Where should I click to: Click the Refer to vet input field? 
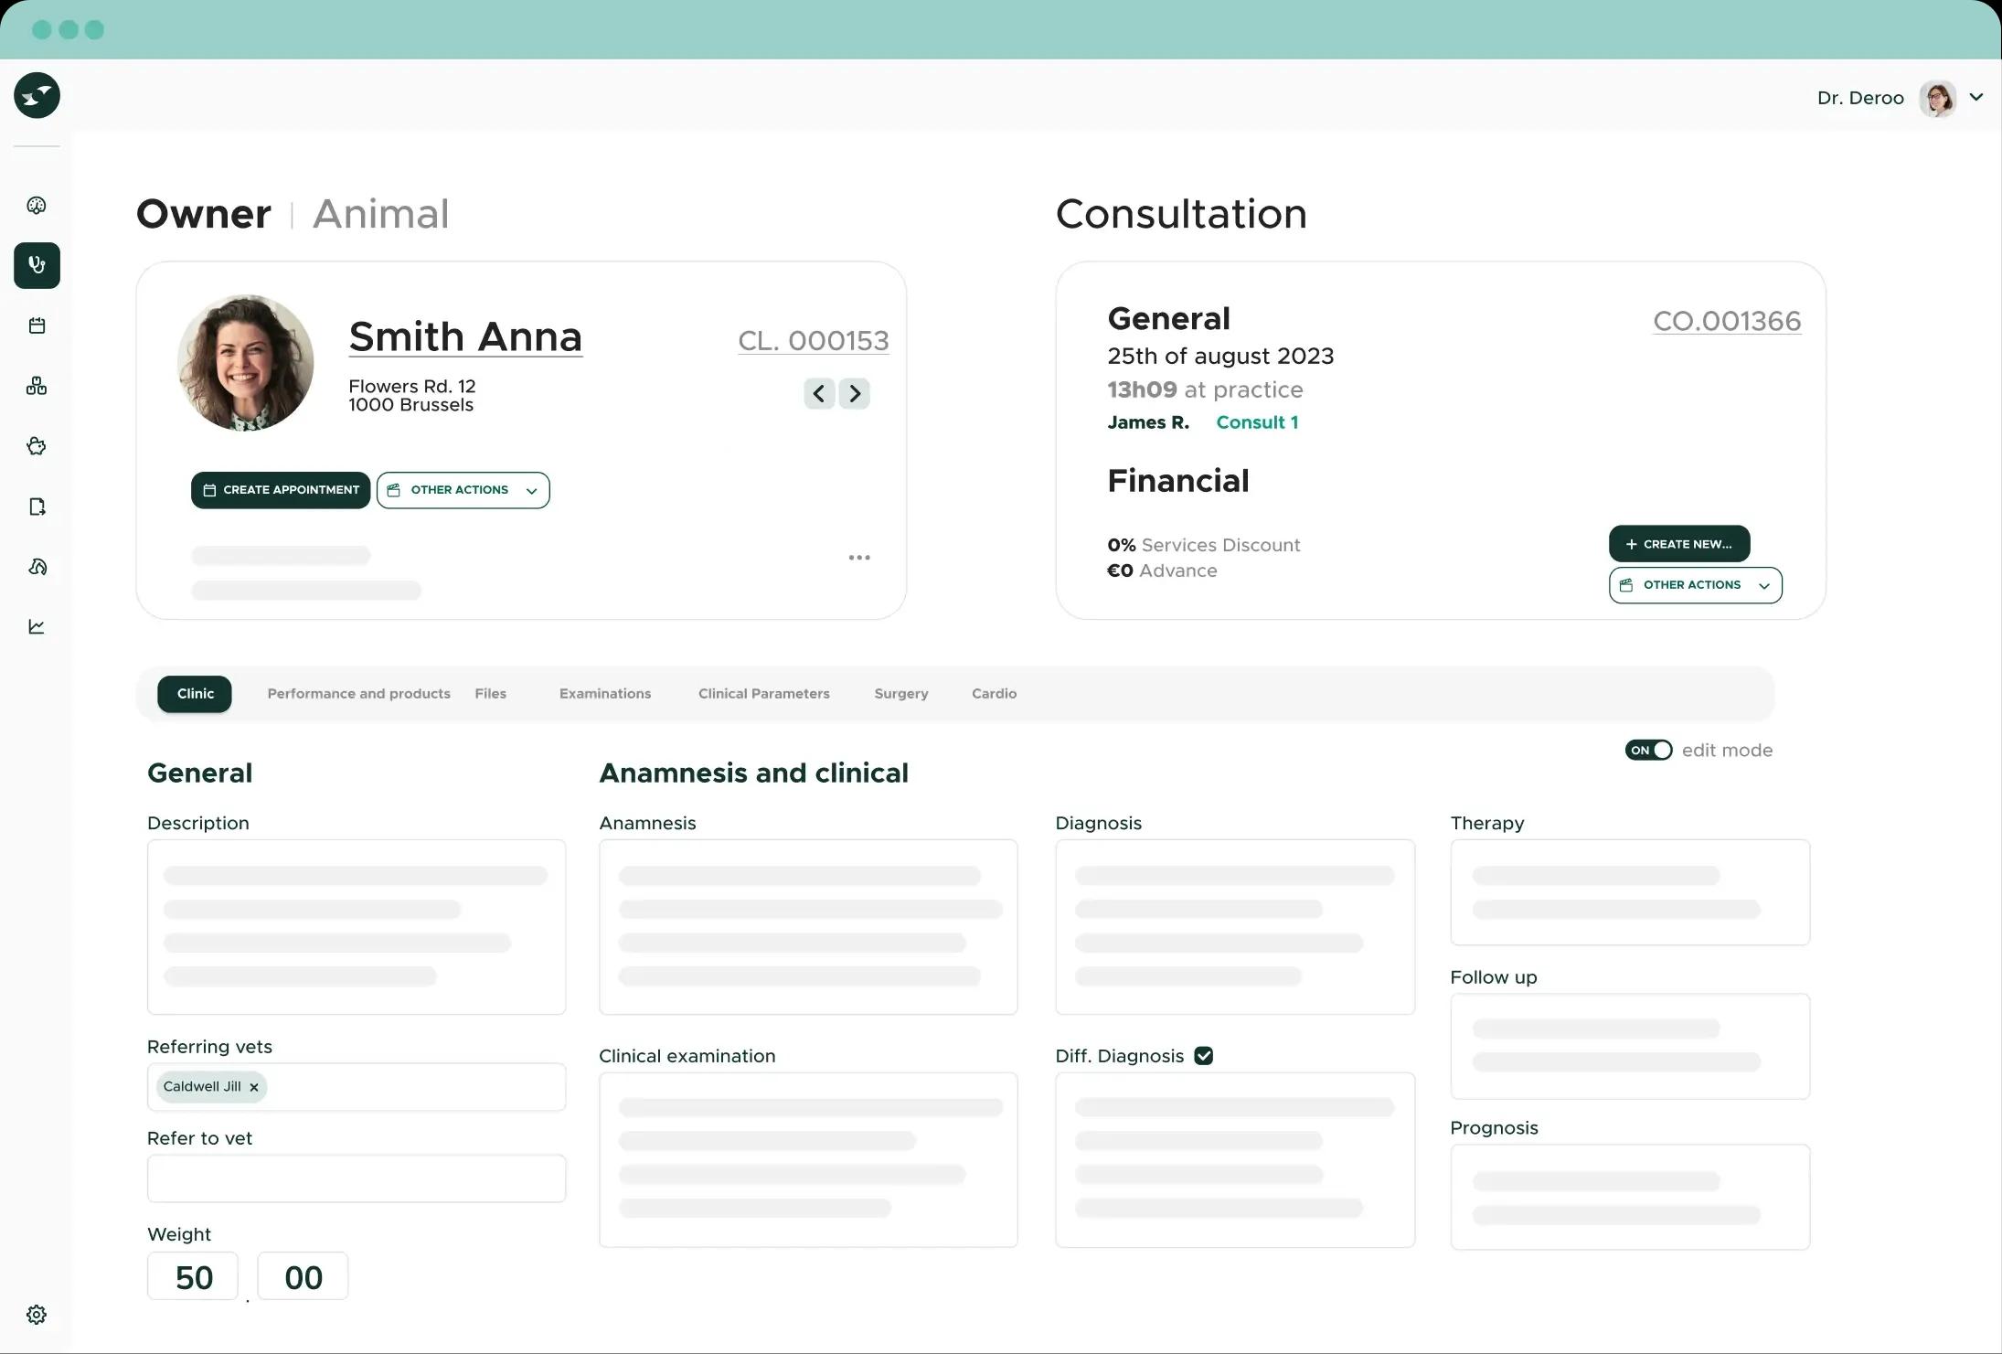pyautogui.click(x=356, y=1178)
